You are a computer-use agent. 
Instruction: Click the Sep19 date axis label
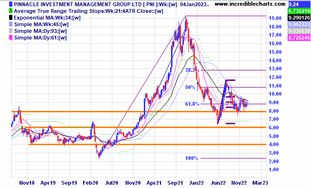point(69,183)
